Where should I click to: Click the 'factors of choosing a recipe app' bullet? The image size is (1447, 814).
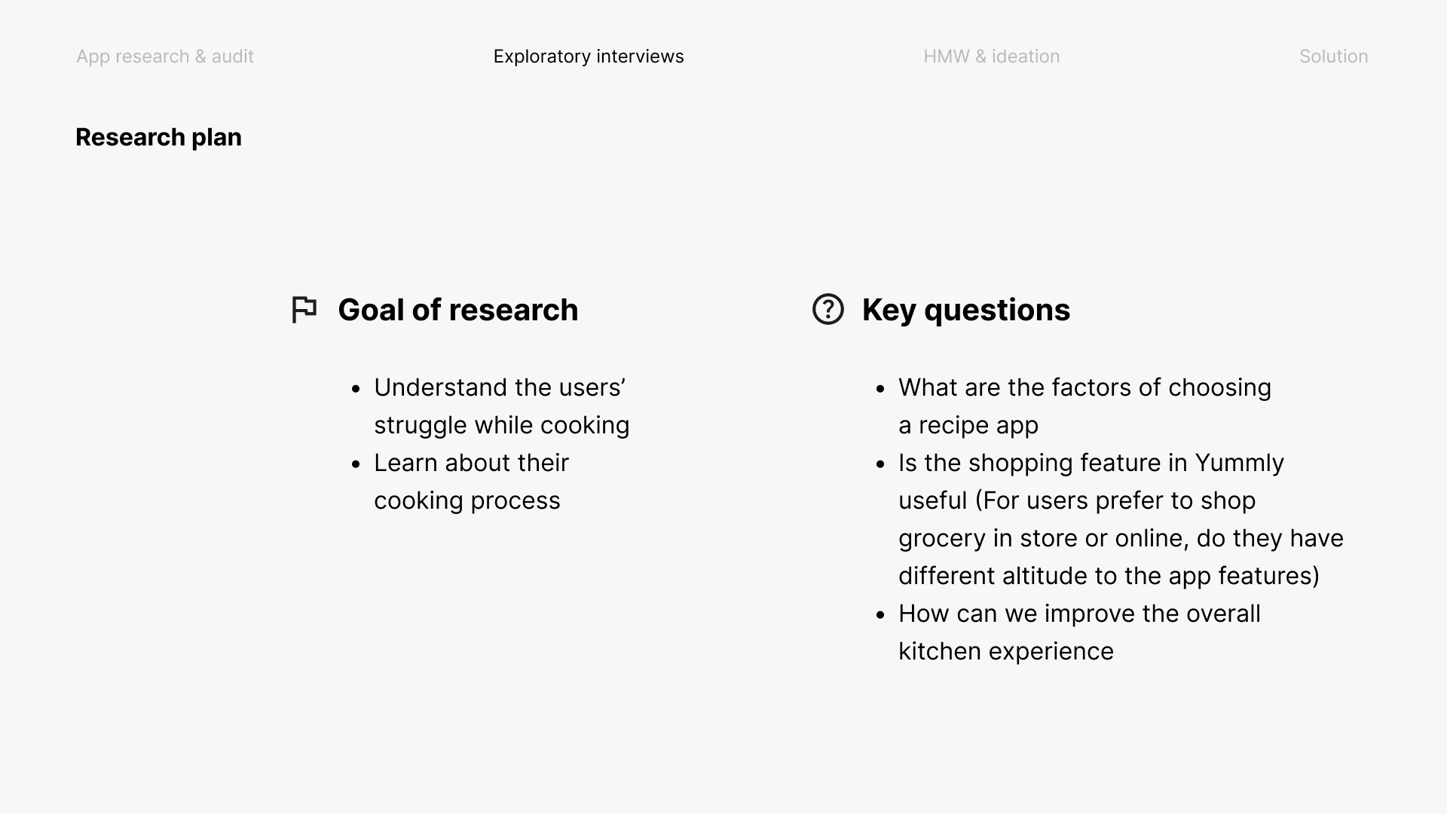pyautogui.click(x=1084, y=406)
